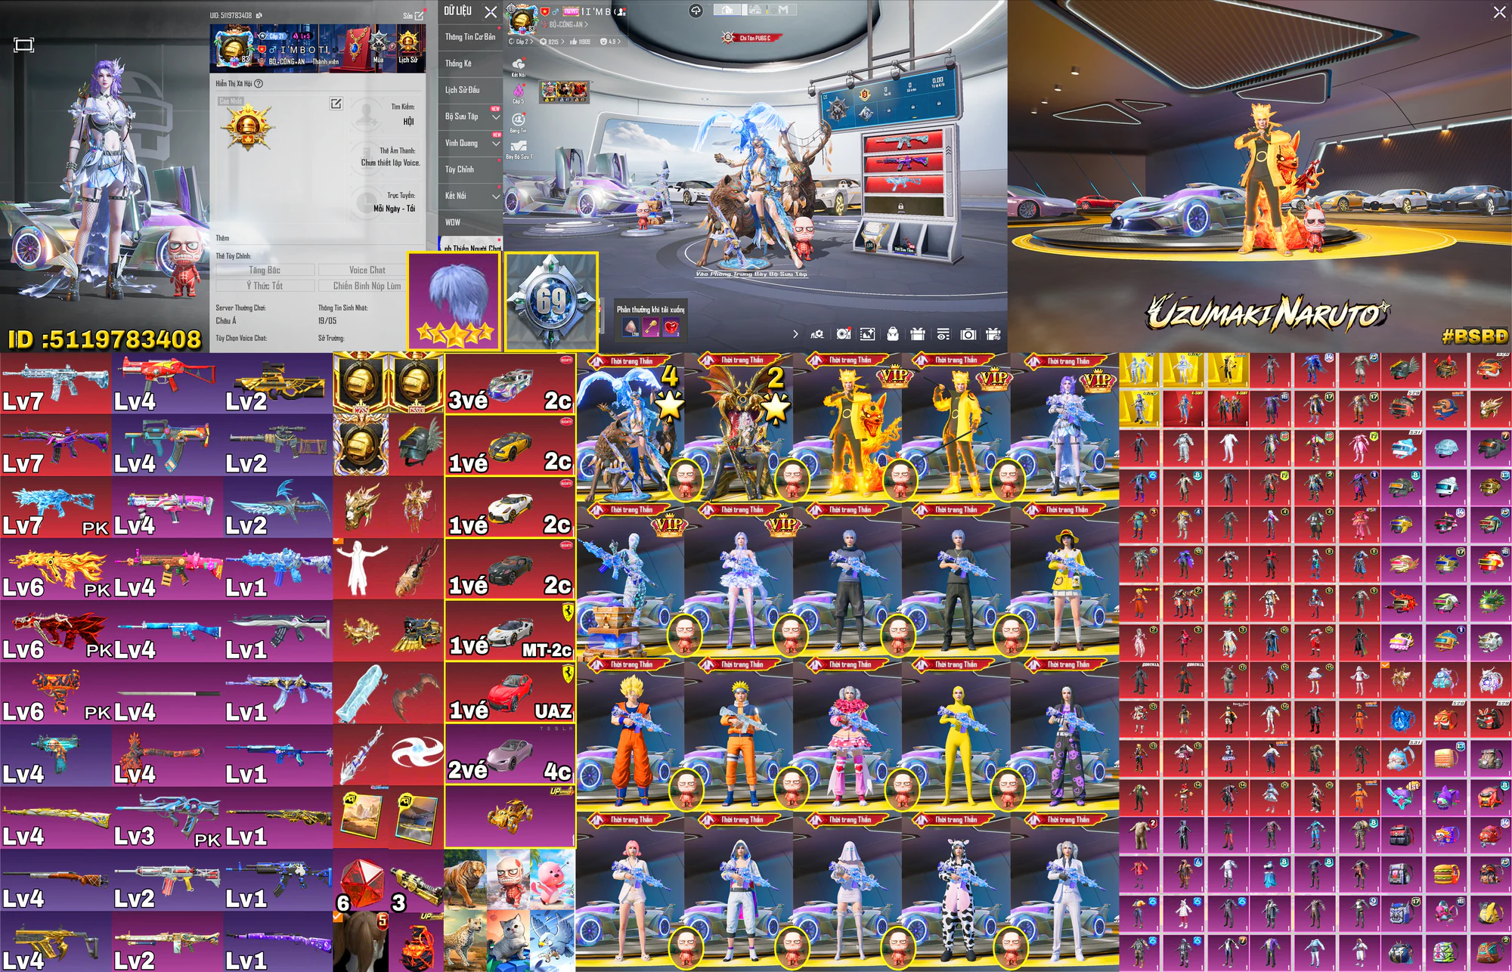Click the level 69 badge thumbnail
Image resolution: width=1512 pixels, height=972 pixels.
click(551, 302)
